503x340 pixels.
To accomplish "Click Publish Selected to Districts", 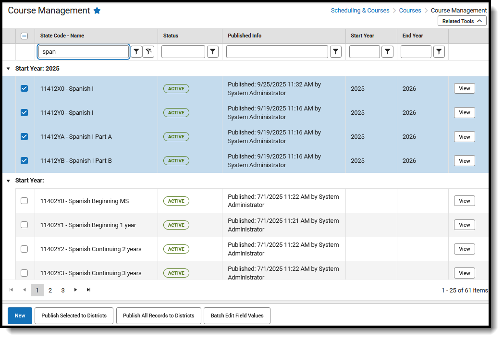I will pos(74,316).
